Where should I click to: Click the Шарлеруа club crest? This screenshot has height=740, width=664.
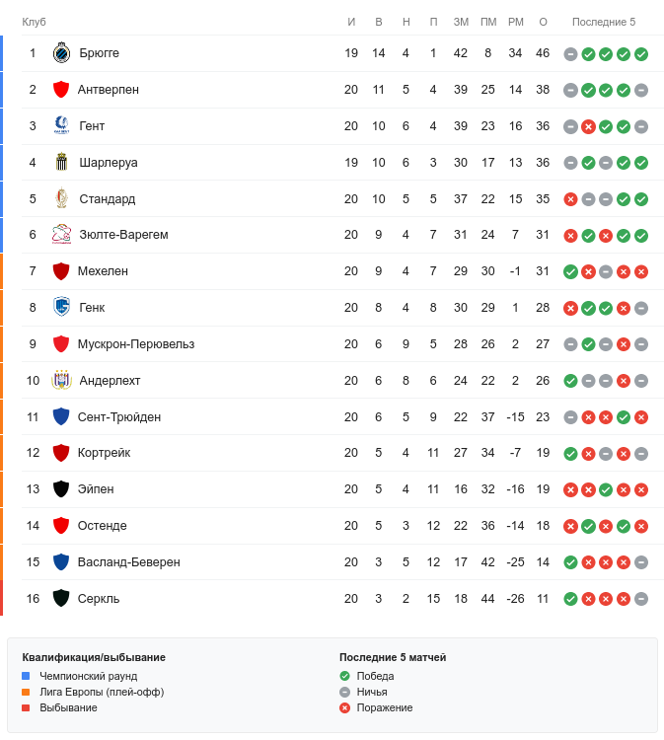[61, 163]
